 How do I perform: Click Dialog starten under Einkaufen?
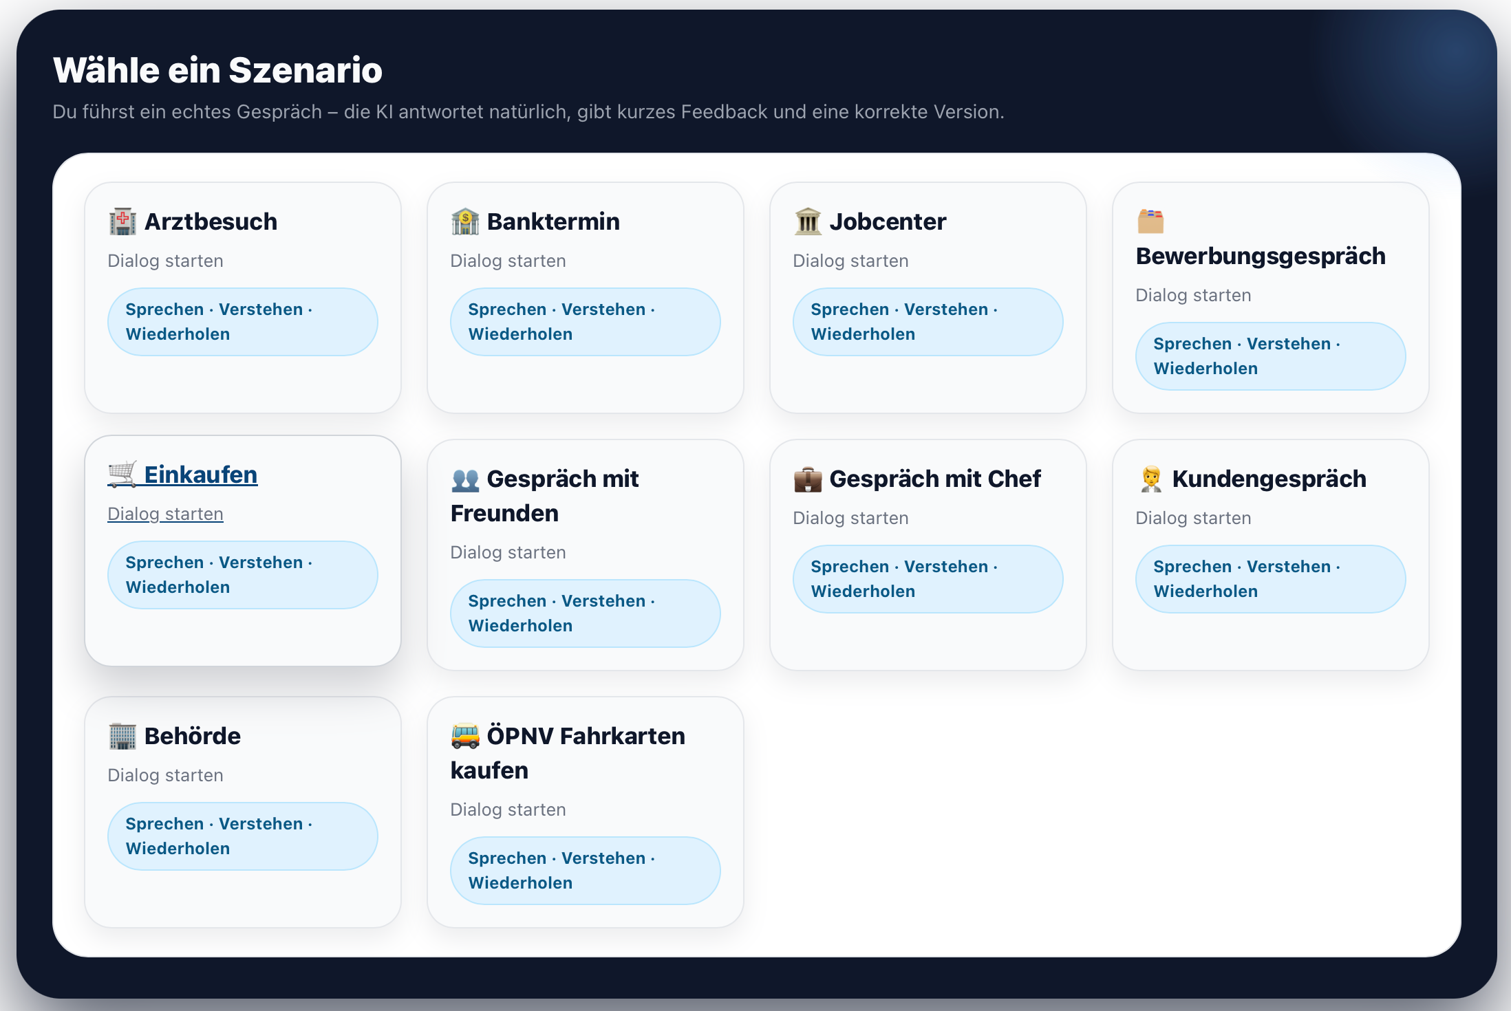click(165, 514)
